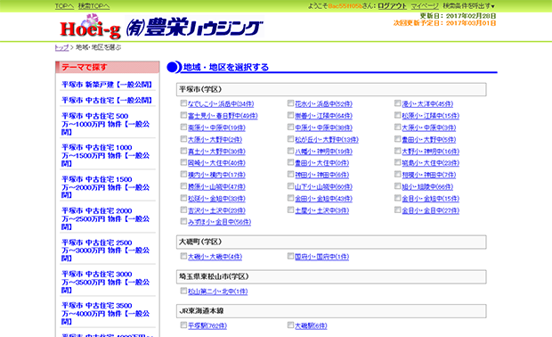Click 松が丘小・大野中(13件) link

coord(327,140)
